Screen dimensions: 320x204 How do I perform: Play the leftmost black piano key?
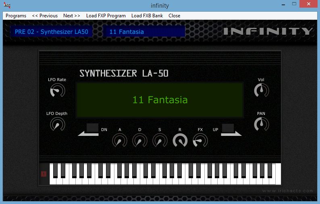click(x=55, y=170)
